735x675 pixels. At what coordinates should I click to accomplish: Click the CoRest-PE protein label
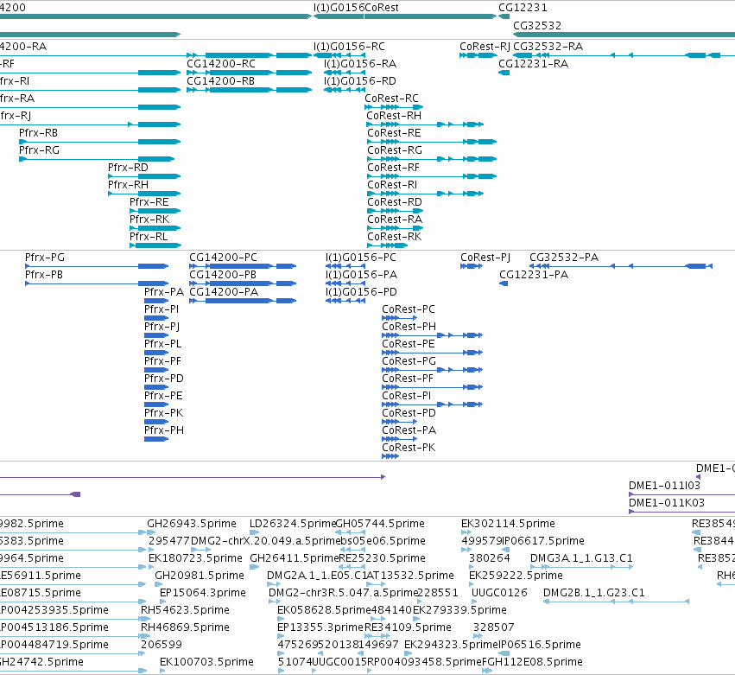409,344
